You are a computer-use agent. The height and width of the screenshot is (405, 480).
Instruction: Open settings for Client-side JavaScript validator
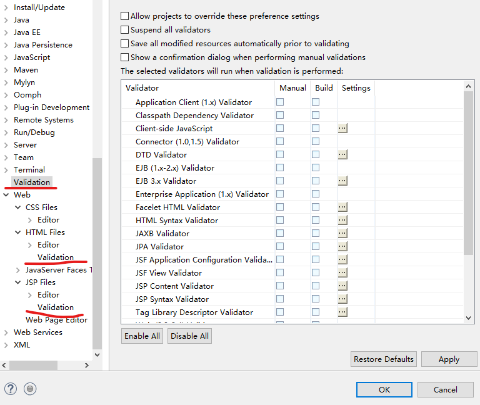[342, 128]
